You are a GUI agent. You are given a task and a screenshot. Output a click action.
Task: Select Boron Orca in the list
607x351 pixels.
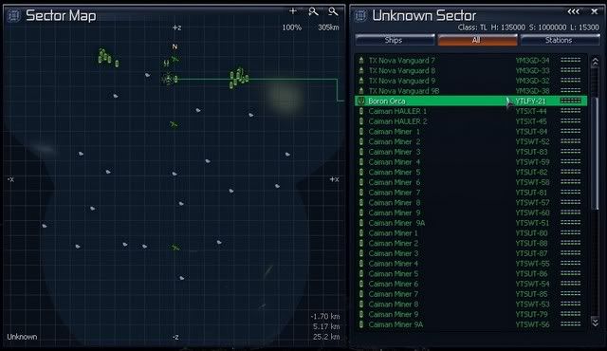[470, 101]
